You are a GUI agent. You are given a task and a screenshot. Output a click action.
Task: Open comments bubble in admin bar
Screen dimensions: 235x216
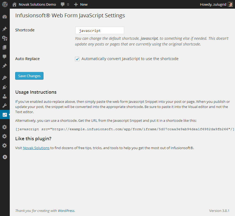tap(63, 5)
